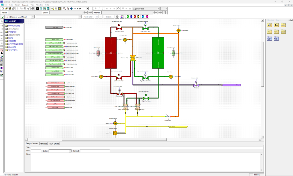Select the magenta cylinder color icon
Image resolution: width=293 pixels, height=176 pixels.
[147, 17]
